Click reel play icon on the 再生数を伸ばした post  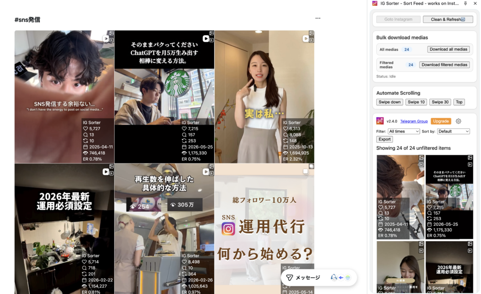coord(206,172)
